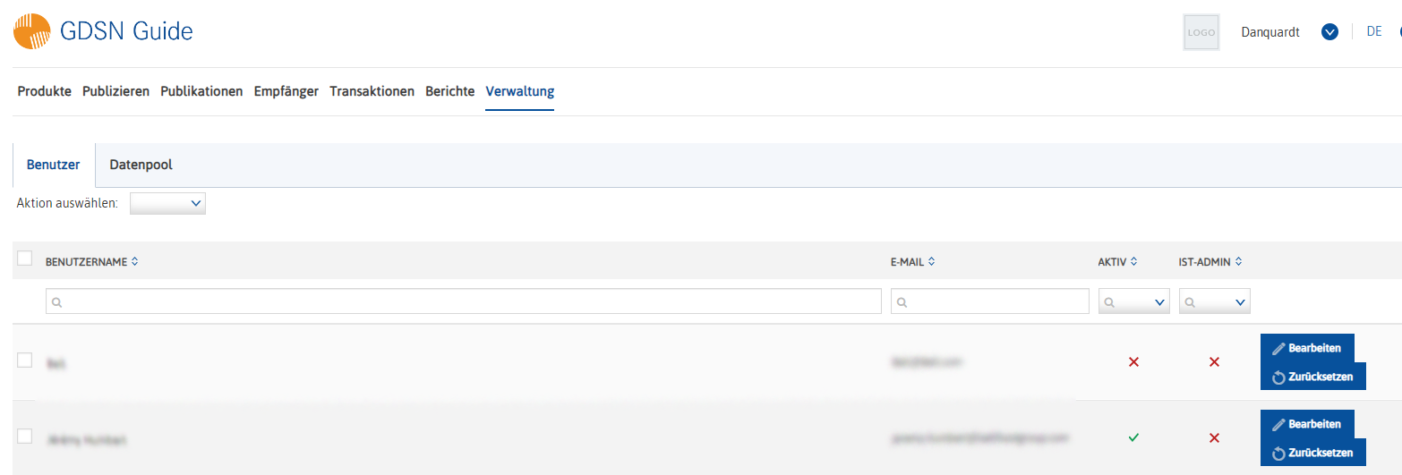This screenshot has width=1402, height=475.
Task: Check the first user row's checkbox
Action: point(25,360)
